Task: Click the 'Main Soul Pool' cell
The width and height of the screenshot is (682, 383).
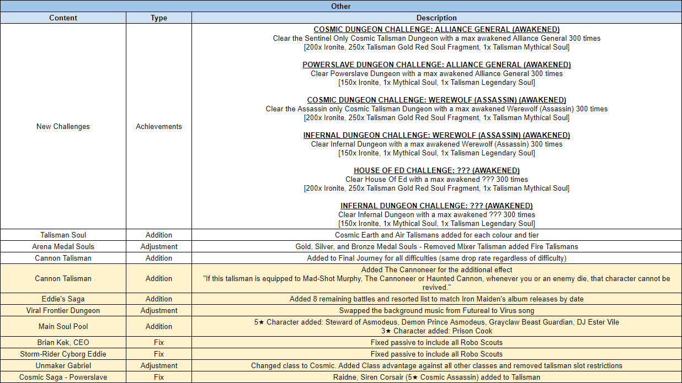Action: [x=63, y=326]
